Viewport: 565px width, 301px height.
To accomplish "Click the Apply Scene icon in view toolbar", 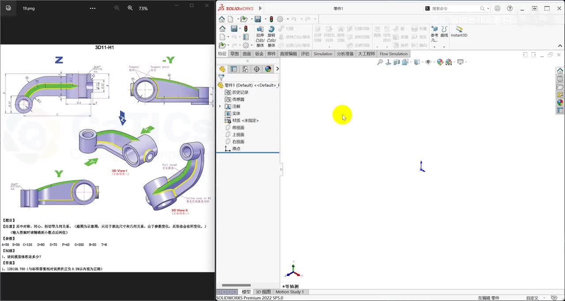I will 448,62.
